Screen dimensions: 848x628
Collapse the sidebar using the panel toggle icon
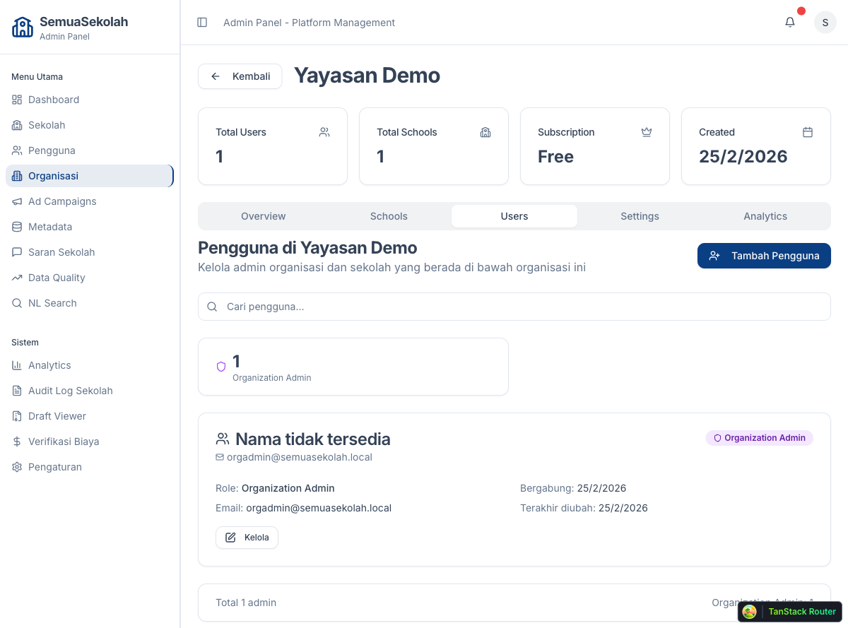(202, 22)
